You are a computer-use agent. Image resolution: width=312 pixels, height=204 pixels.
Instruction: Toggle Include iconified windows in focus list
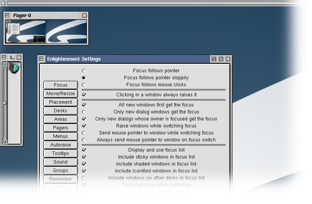(84, 171)
